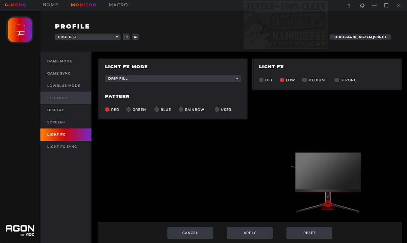Click the LIGHT FX MODE heading
This screenshot has height=243, width=407.
[126, 67]
